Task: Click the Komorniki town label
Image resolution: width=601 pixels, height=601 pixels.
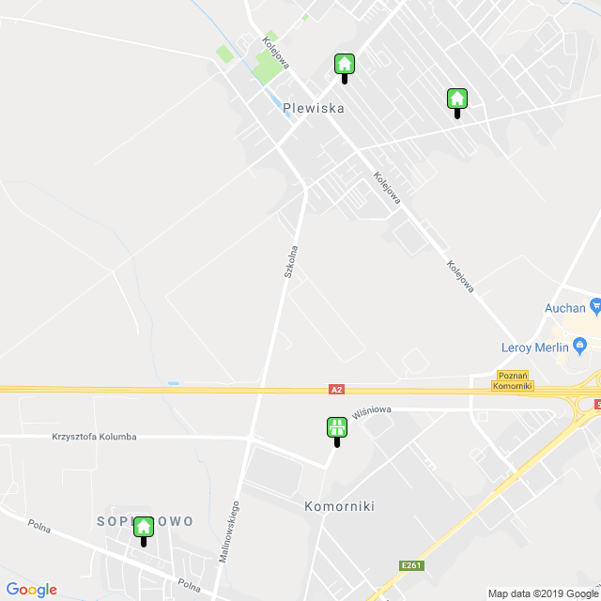Action: 340,506
